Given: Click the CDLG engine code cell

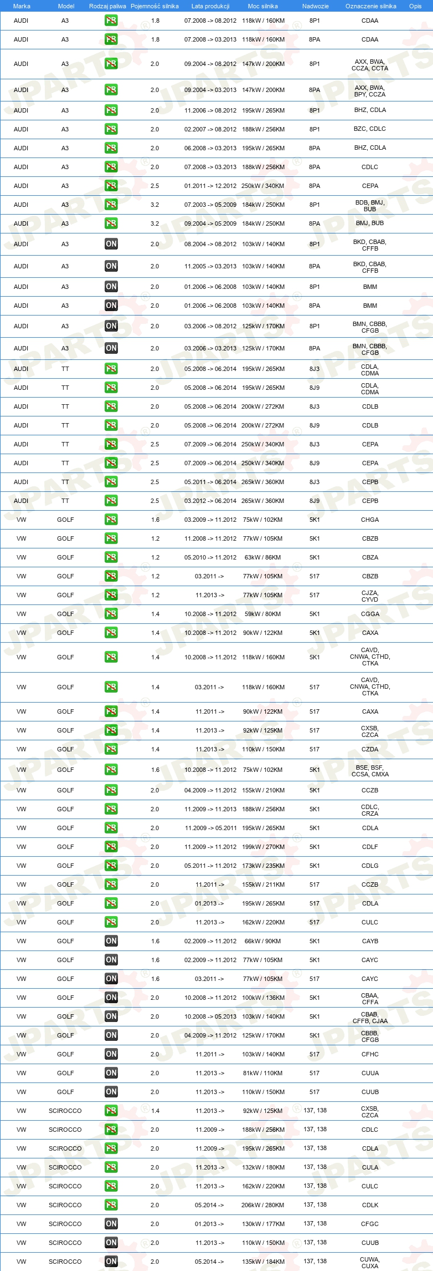Looking at the screenshot, I should coord(370,866).
